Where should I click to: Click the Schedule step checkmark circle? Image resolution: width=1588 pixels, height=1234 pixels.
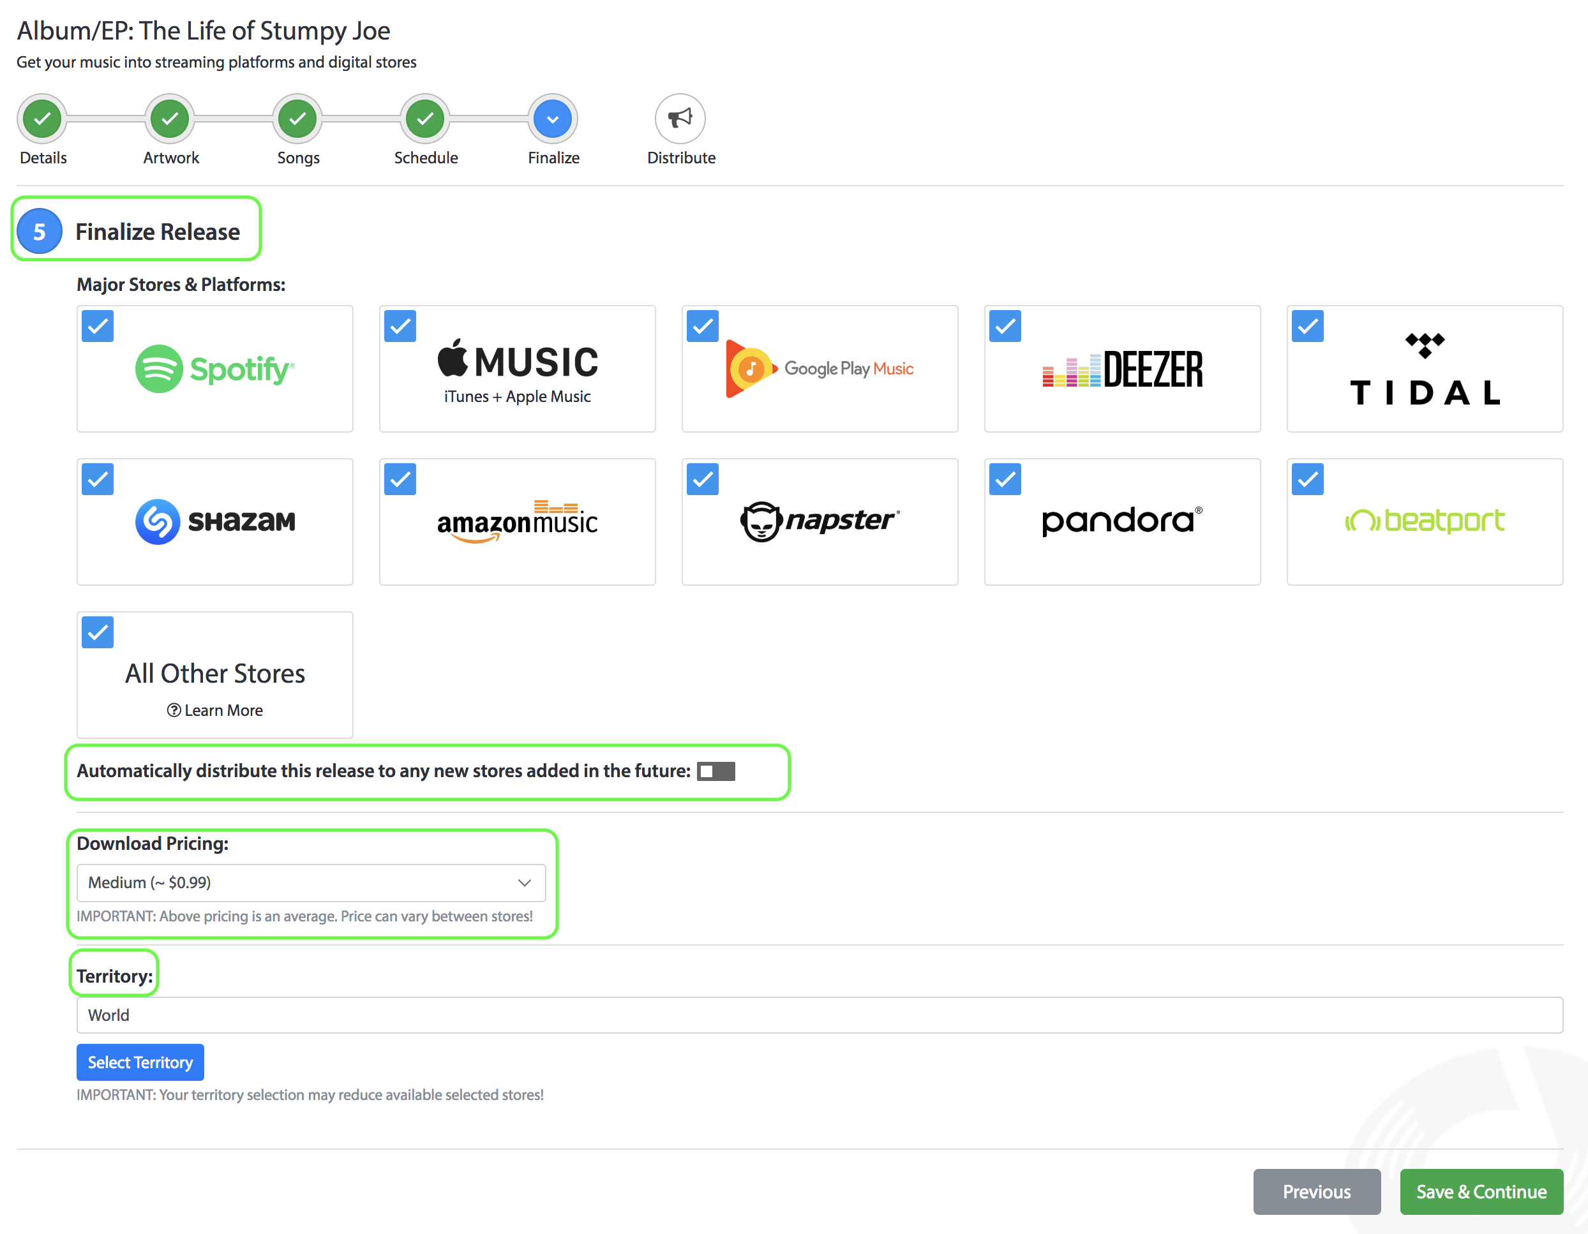425,119
